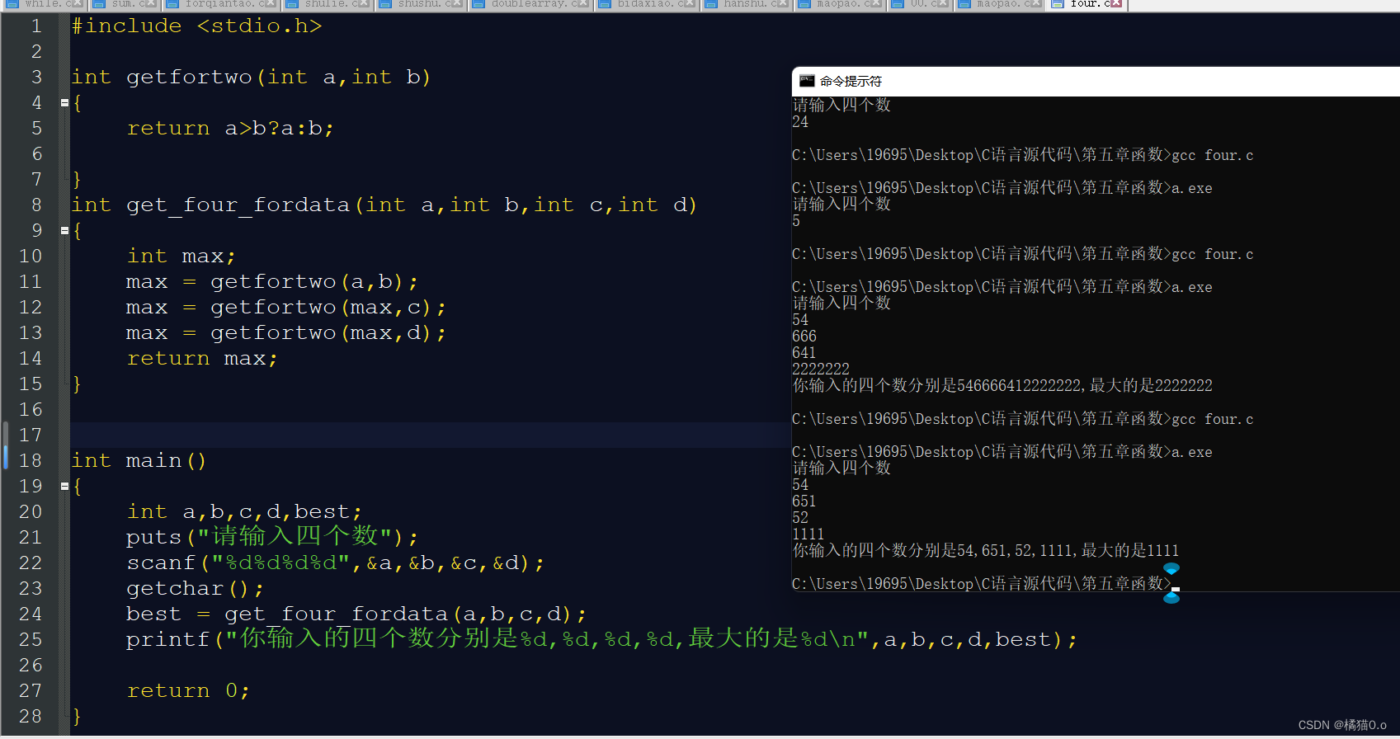
Task: Close the hanshu.c tab
Action: point(782,4)
